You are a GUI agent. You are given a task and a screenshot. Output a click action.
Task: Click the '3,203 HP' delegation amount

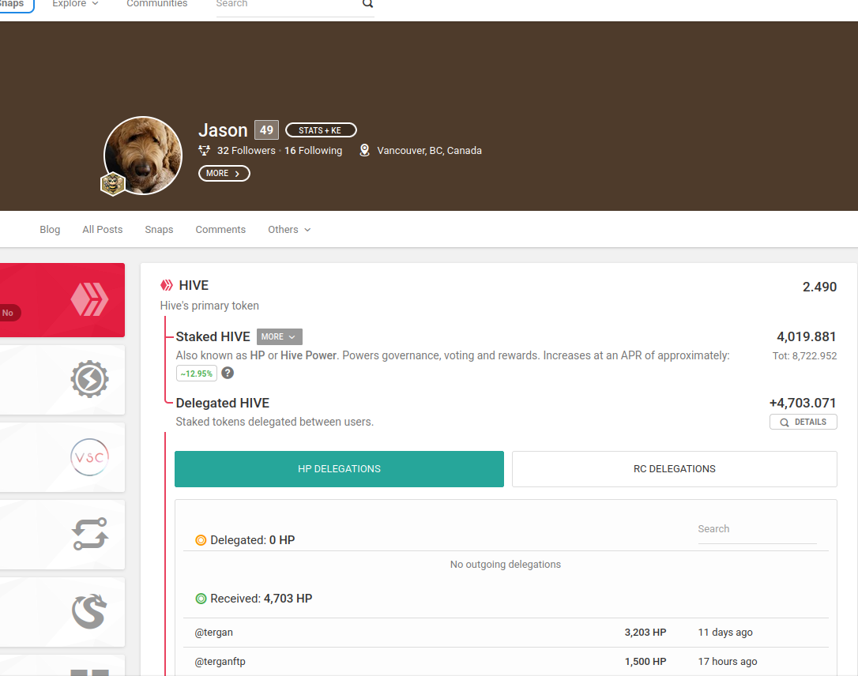tap(645, 633)
